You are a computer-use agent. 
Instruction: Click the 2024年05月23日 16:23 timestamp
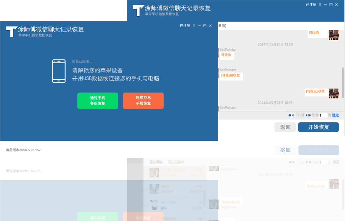[275, 103]
